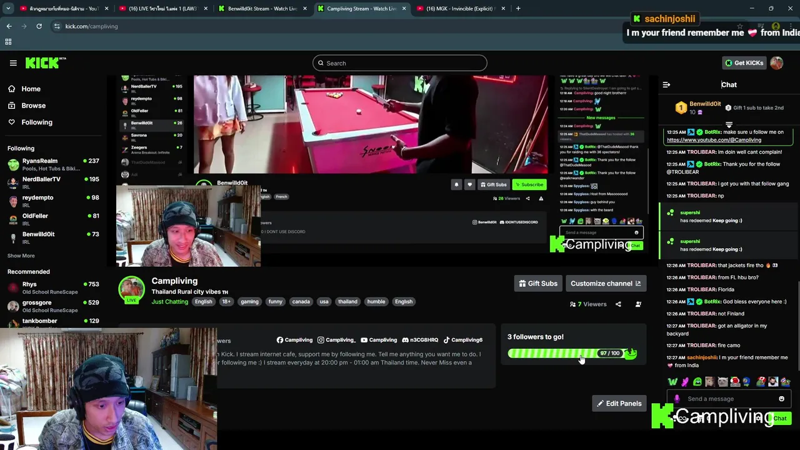The image size is (800, 450).
Task: Select the thailand tag
Action: tap(347, 302)
